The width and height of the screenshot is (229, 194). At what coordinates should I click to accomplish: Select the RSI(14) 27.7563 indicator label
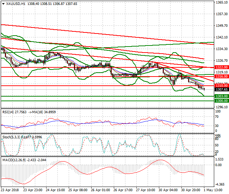[x=14, y=112]
